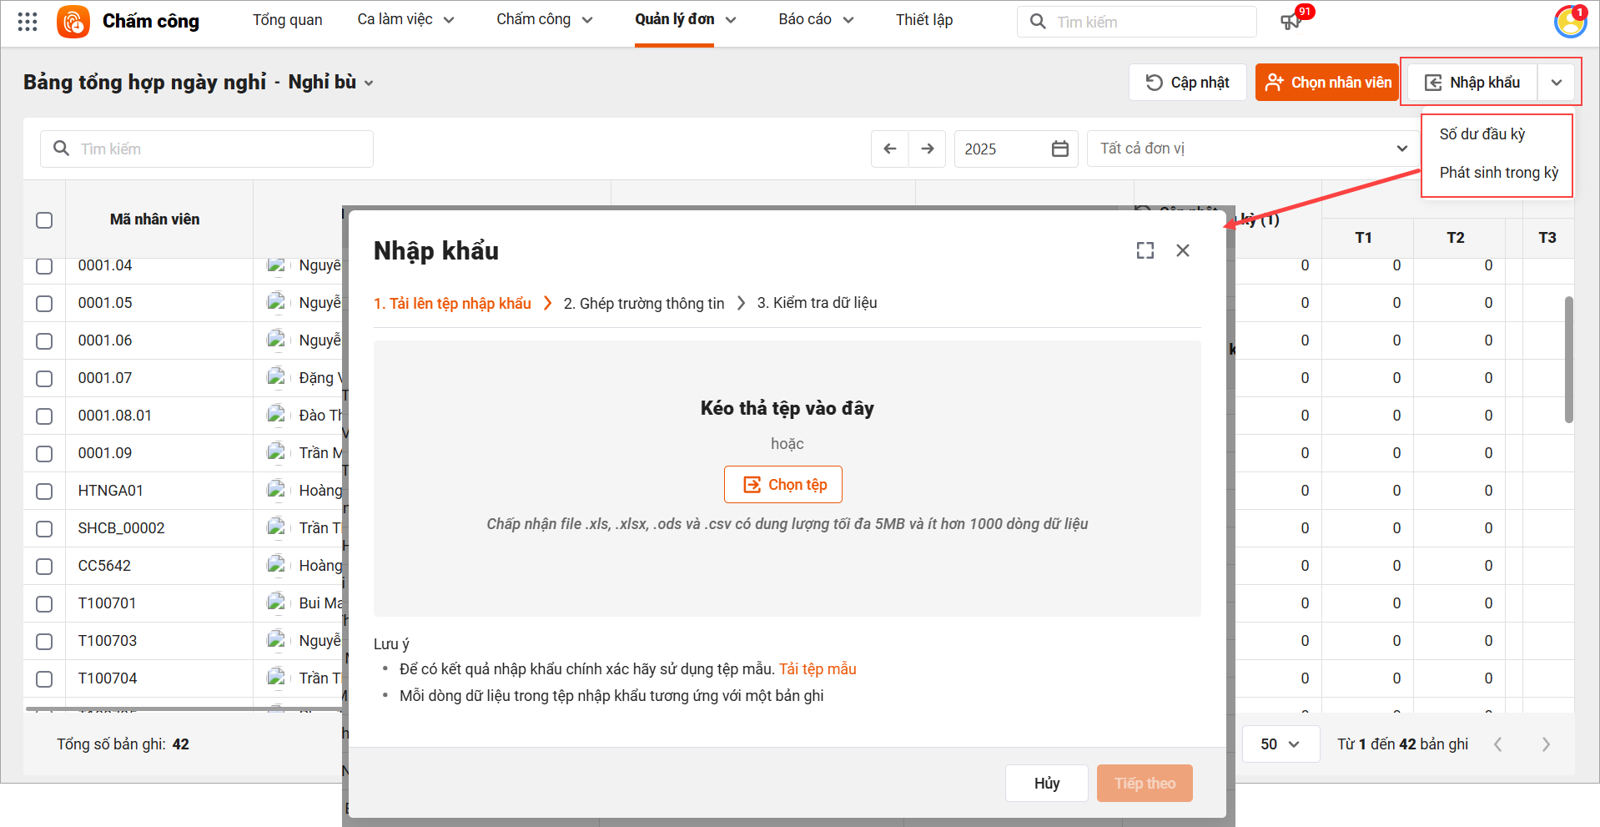The height and width of the screenshot is (827, 1600).
Task: Close the Nhập khẩu dialog
Action: click(1183, 250)
